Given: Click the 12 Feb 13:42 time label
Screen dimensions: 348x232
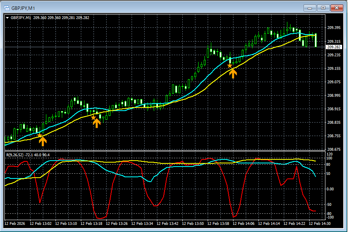Looking at the screenshot, I should (167, 224).
